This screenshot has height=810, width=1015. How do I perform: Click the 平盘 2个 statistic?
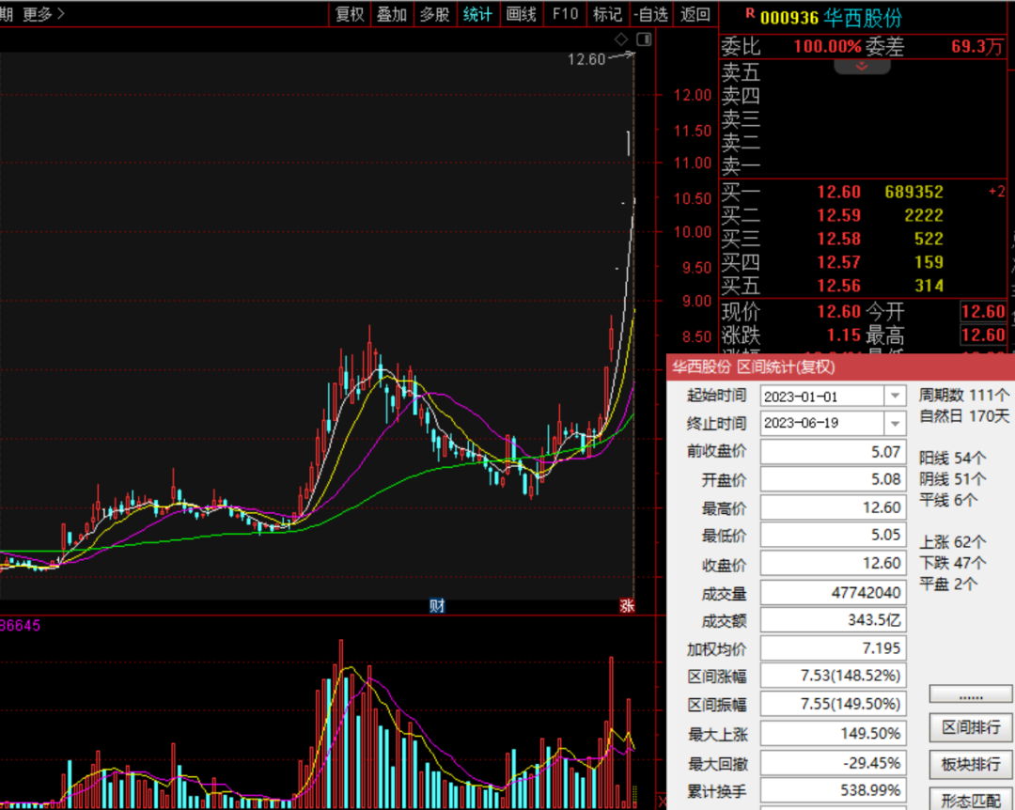(x=948, y=584)
